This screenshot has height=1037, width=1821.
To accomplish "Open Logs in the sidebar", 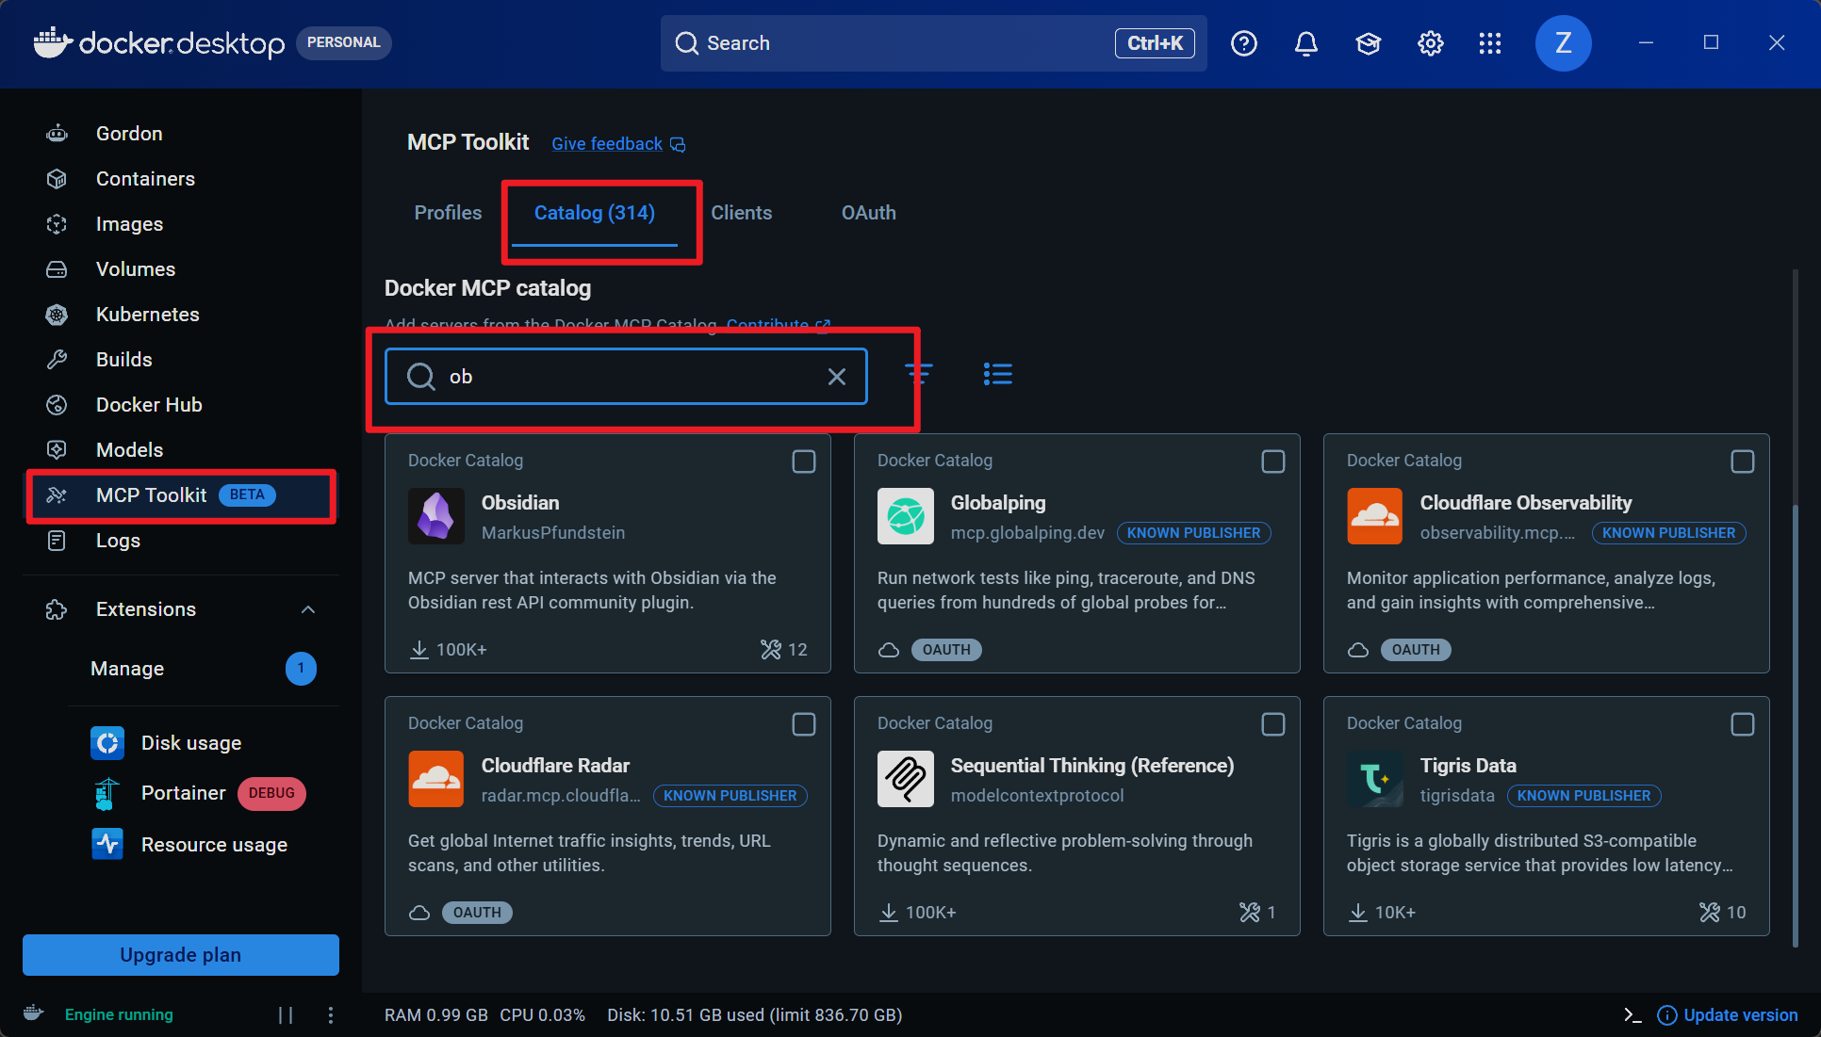I will coord(181,541).
